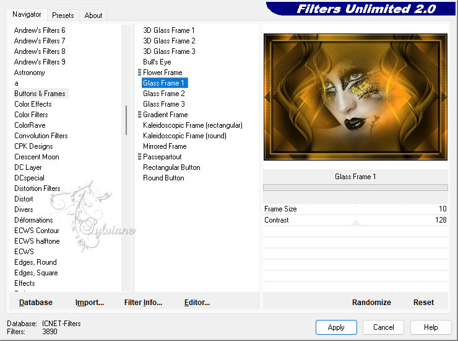The width and height of the screenshot is (458, 341).
Task: Choose the 3D Glass Frame 2 filter
Action: (169, 41)
